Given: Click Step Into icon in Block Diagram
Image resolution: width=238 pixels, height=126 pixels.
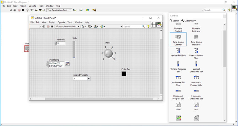Looking at the screenshot, I should click(x=37, y=10).
